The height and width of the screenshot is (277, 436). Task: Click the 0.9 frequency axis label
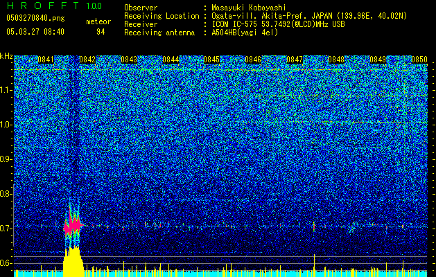(6, 159)
